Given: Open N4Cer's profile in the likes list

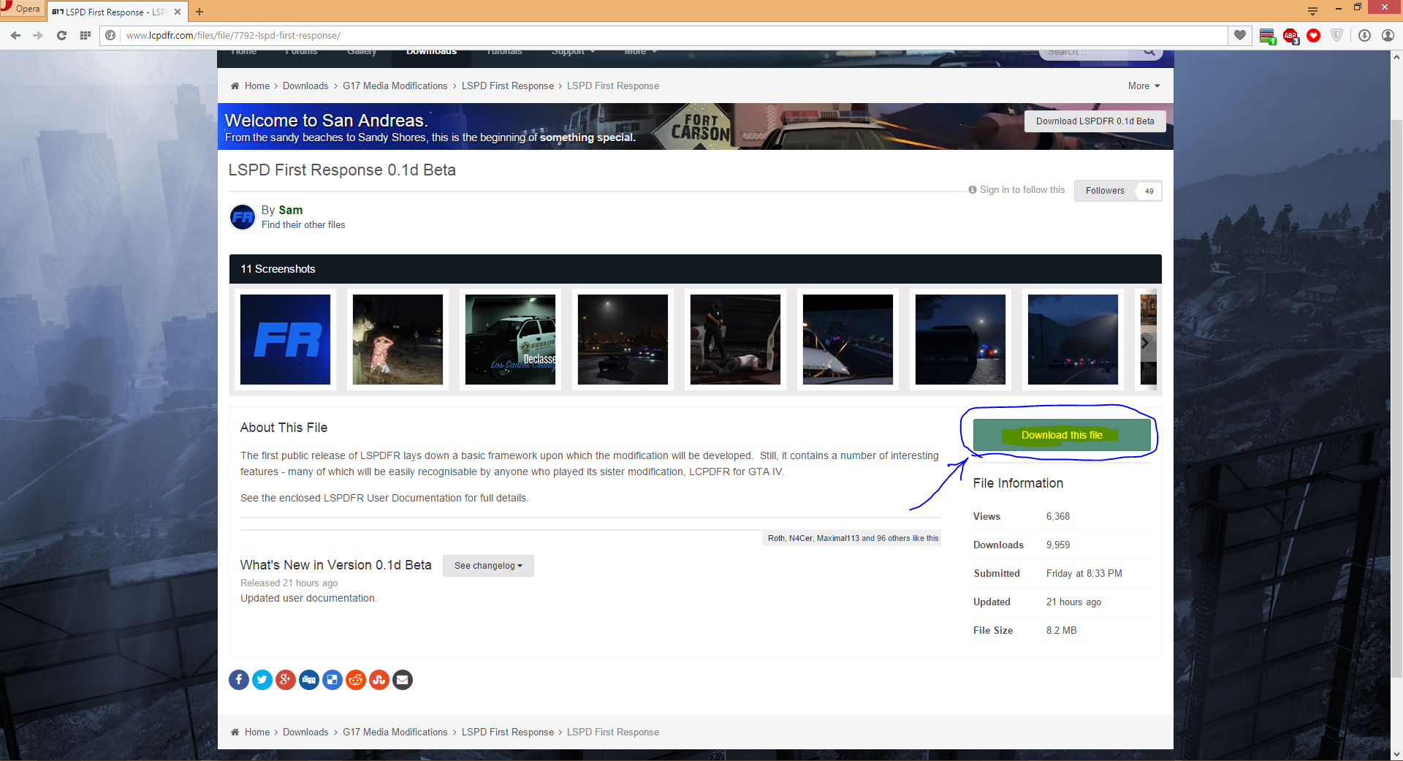Looking at the screenshot, I should tap(801, 538).
